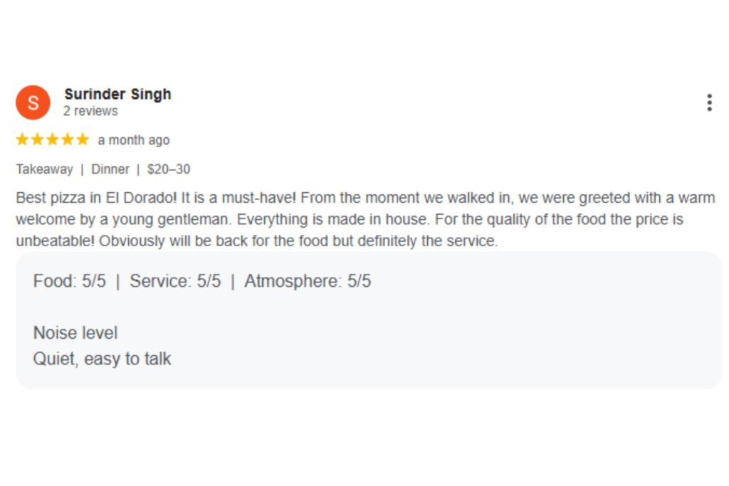Click the fourth yellow rating star
This screenshot has height=486, width=729.
67,139
